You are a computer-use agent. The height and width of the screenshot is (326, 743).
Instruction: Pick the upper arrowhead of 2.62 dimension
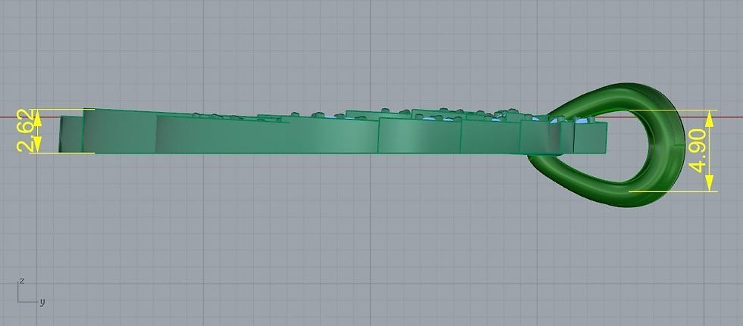(37, 118)
